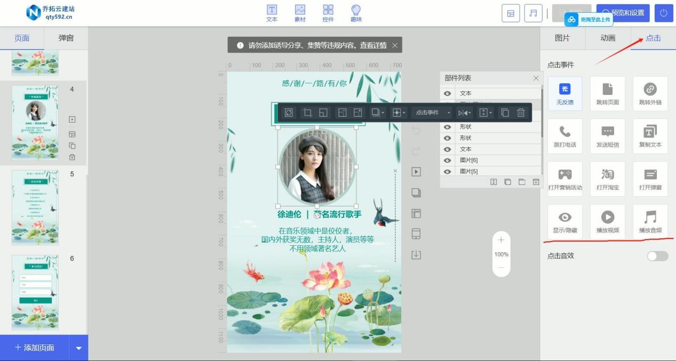Zoom out with the minus button
Image resolution: width=676 pixels, height=361 pixels.
501,268
